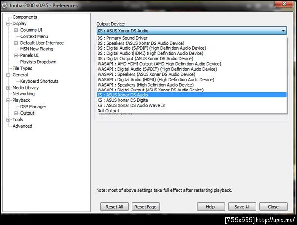The image size is (297, 225).
Task: Click the foobar2000 title bar gear icon
Action: [x=4, y=6]
